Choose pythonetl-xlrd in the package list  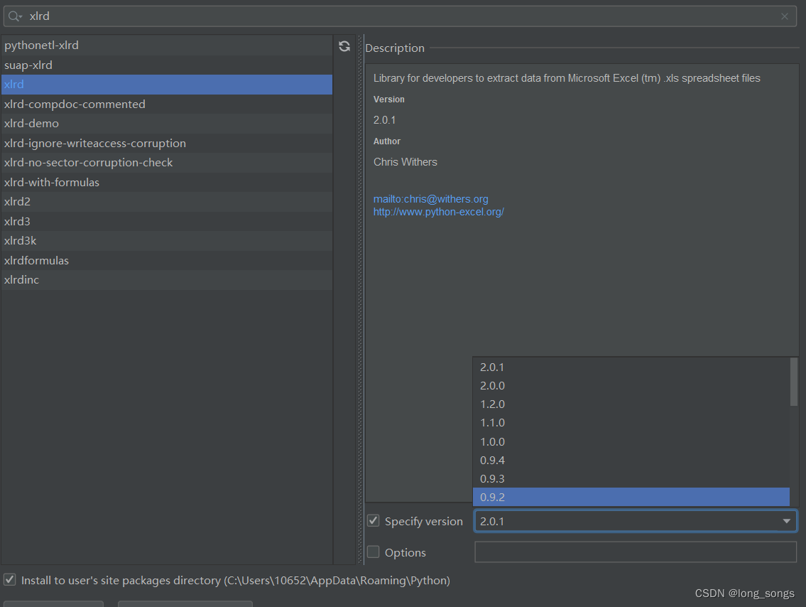(x=41, y=45)
